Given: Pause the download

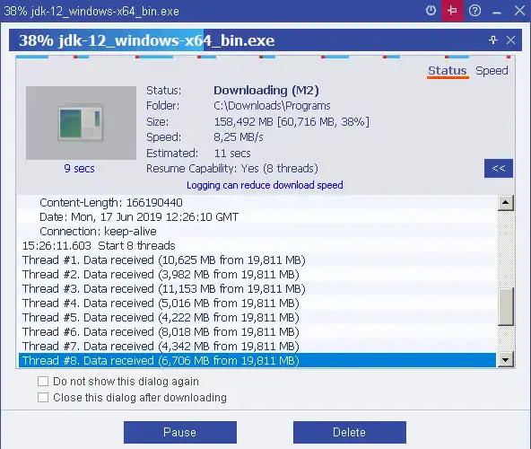Looking at the screenshot, I should (179, 432).
